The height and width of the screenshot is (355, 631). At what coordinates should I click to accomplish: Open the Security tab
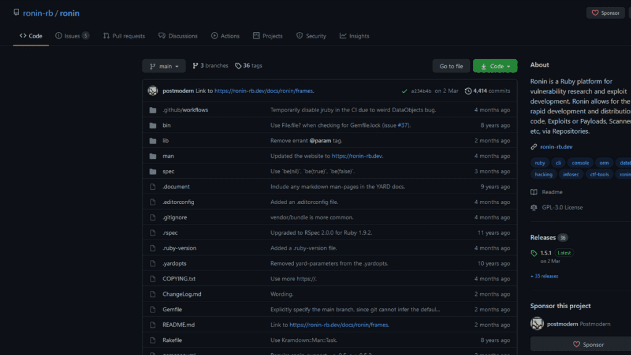pos(311,36)
